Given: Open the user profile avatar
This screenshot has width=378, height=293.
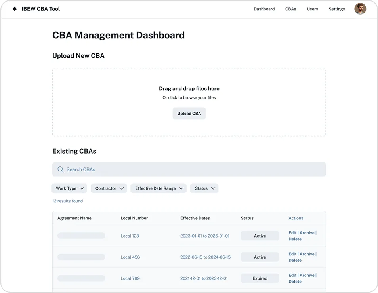Looking at the screenshot, I should click(360, 9).
